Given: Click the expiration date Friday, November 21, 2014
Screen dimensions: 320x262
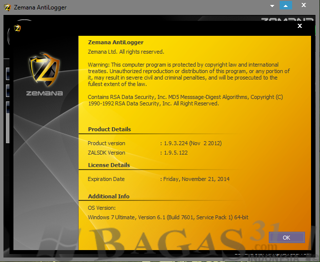Looking at the screenshot, I should [x=196, y=179].
